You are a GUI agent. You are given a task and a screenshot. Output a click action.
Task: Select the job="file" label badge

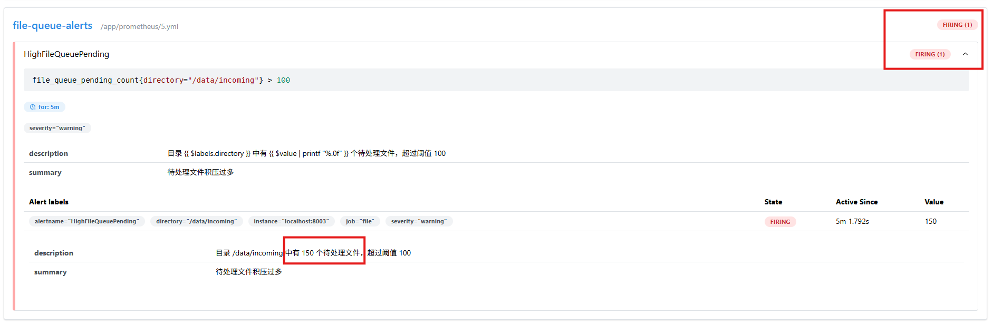pos(360,221)
